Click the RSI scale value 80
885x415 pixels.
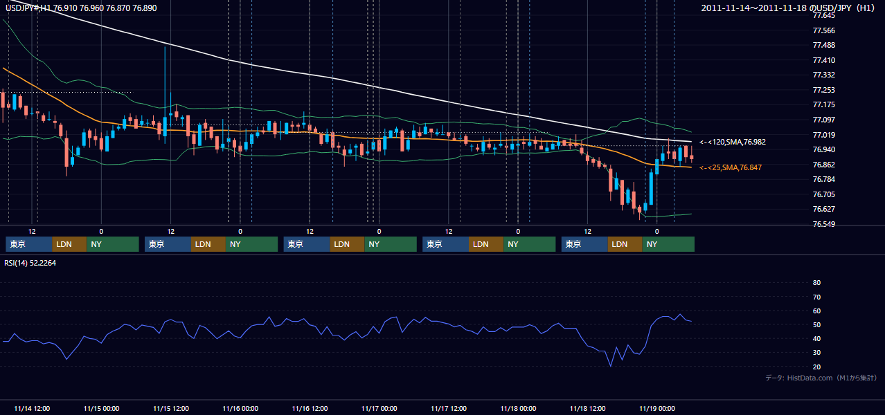point(816,283)
